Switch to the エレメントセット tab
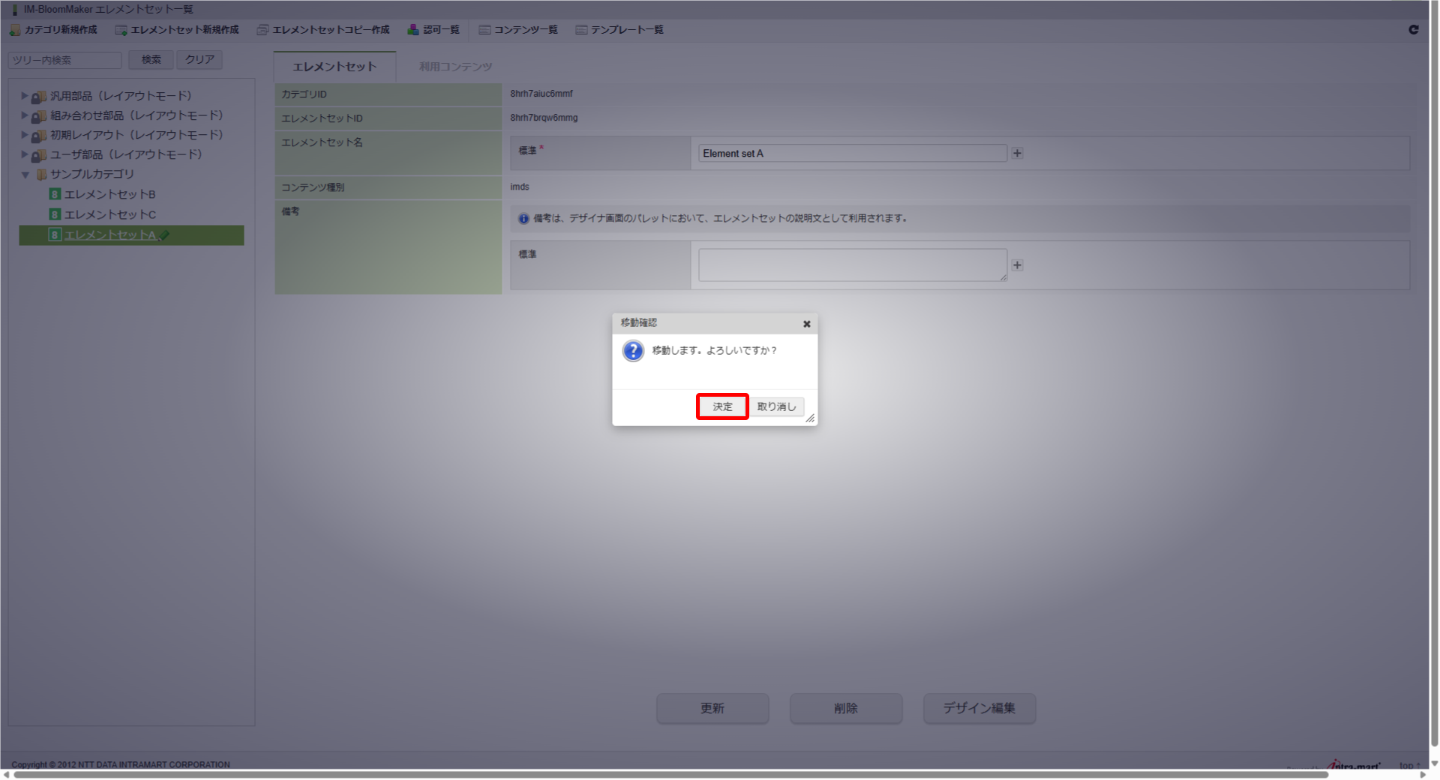The height and width of the screenshot is (780, 1440). click(x=334, y=67)
